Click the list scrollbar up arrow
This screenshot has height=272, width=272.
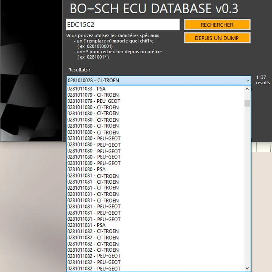247,89
